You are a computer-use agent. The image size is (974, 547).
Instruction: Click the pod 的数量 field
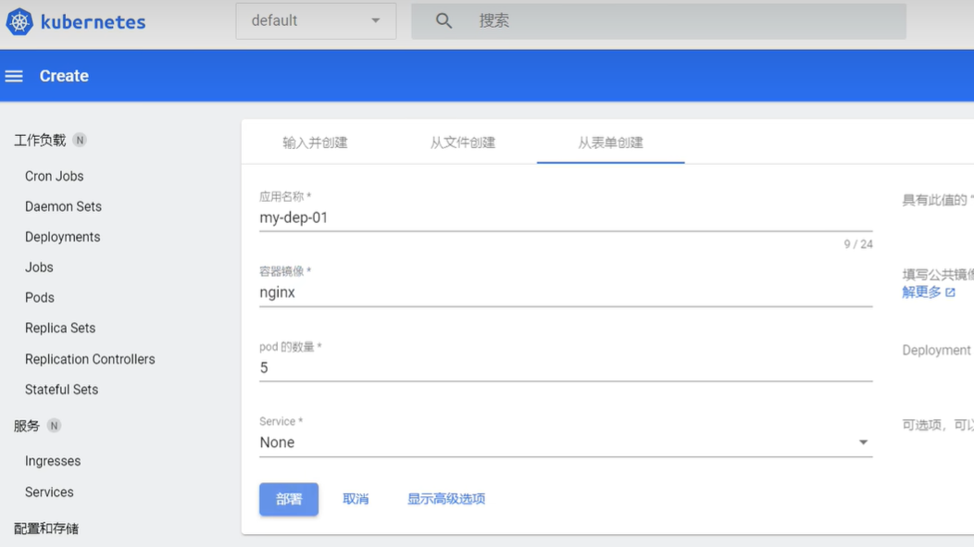[565, 367]
